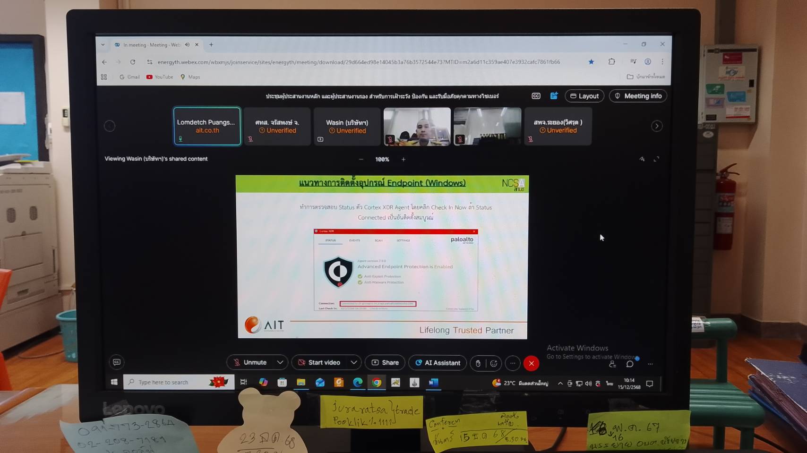Click the Share content button
The height and width of the screenshot is (453, 807).
tap(385, 362)
